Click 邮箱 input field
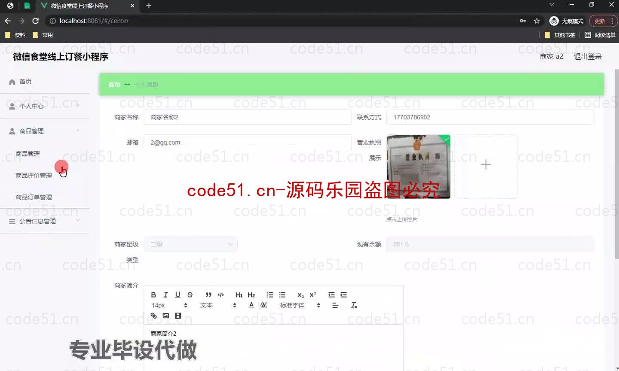 [248, 143]
